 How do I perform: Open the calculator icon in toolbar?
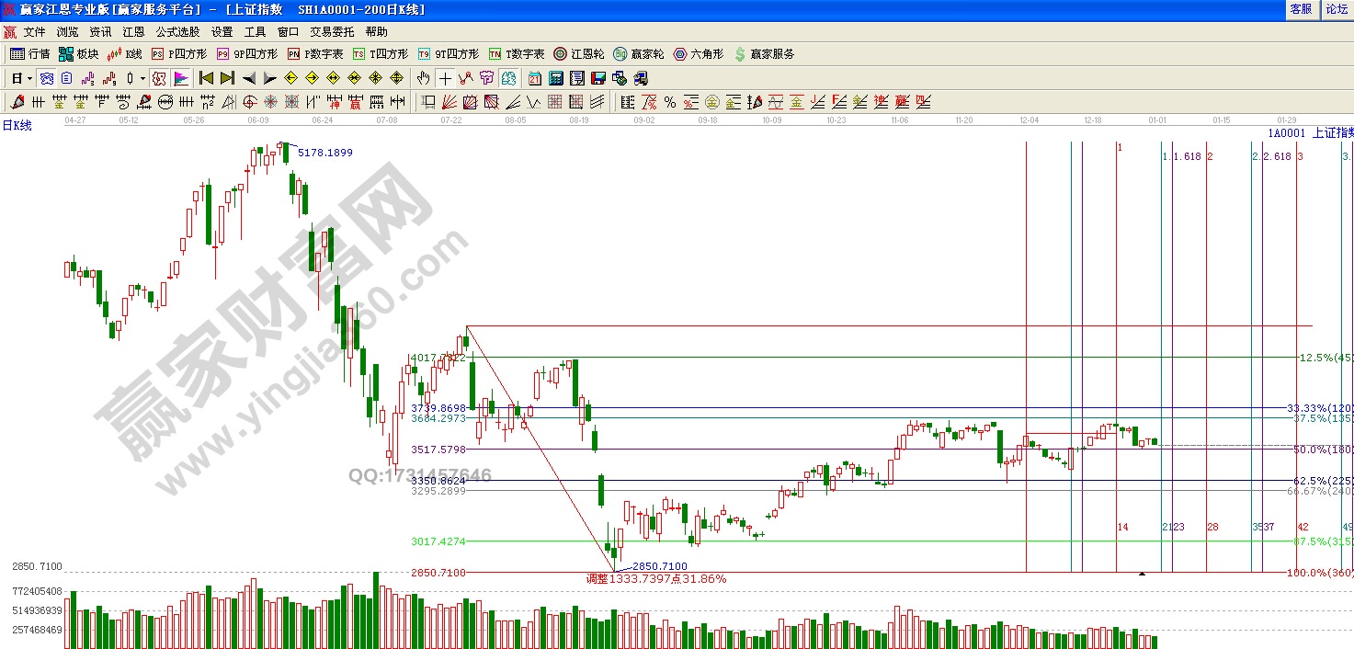[x=556, y=78]
